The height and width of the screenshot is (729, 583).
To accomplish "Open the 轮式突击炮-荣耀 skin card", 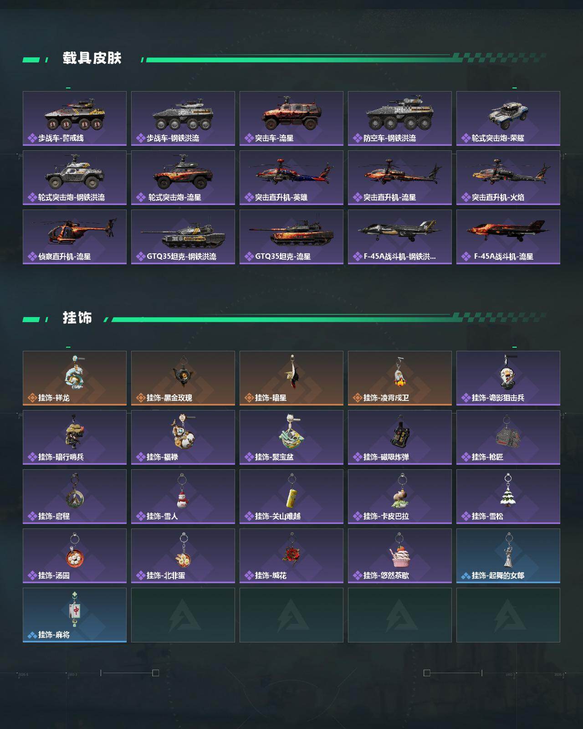I will [508, 118].
